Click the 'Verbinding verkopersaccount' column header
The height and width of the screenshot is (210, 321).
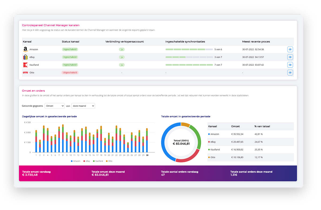tap(125, 42)
